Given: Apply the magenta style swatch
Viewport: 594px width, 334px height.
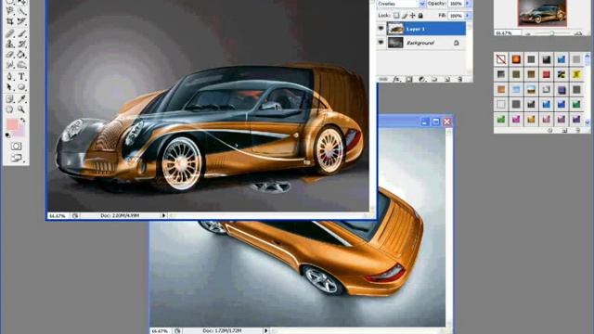Looking at the screenshot, I should [516, 120].
